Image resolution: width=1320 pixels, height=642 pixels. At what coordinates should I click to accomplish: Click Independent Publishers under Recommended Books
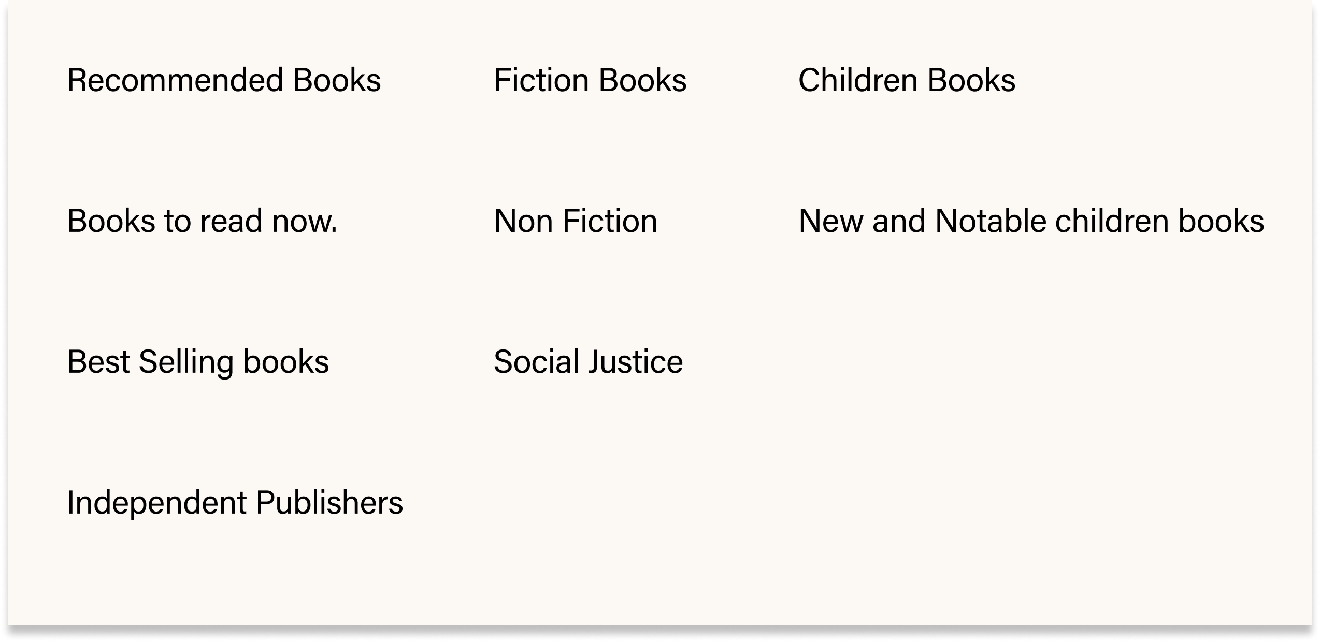235,502
